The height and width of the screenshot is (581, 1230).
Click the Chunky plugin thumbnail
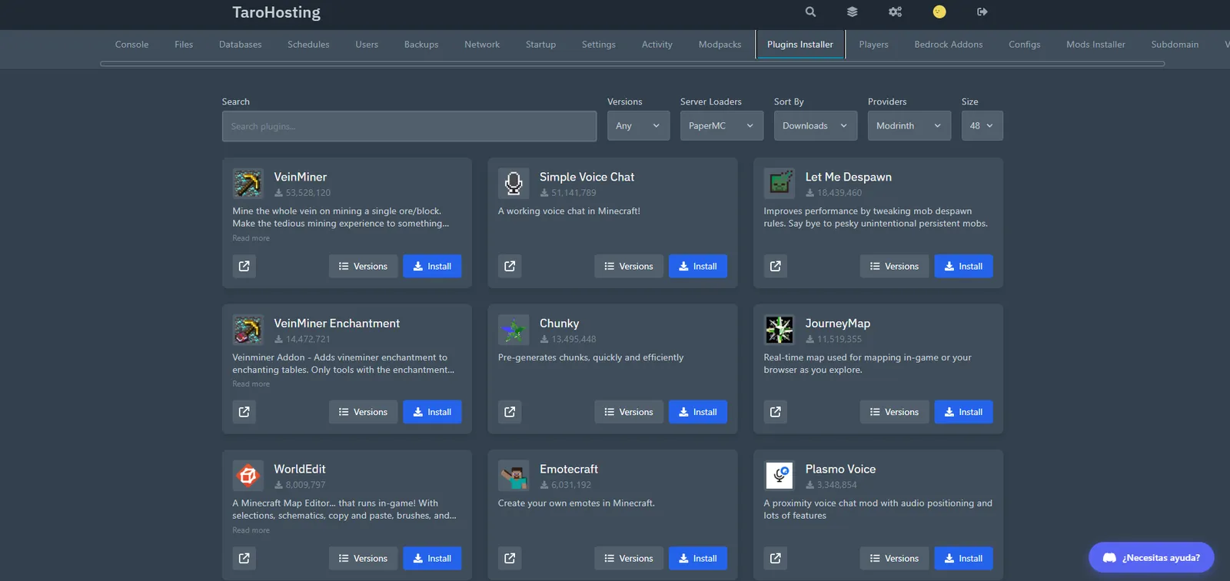click(514, 330)
